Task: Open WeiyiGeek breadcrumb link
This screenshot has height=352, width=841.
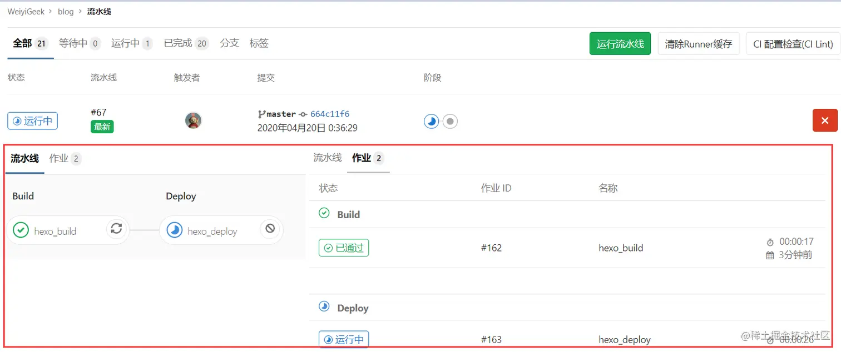Action: 26,12
